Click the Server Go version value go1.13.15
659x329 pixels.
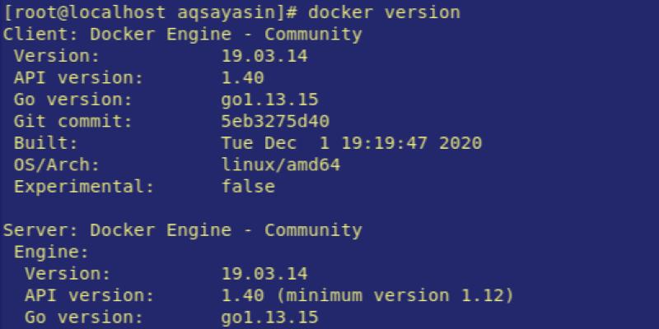(270, 317)
